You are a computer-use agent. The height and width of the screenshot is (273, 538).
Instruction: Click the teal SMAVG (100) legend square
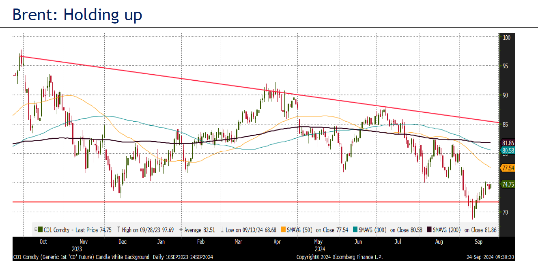pyautogui.click(x=355, y=230)
